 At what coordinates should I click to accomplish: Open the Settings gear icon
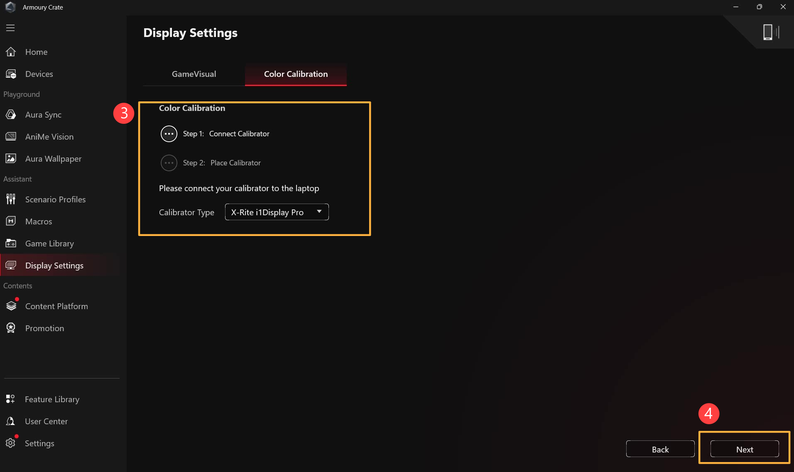pos(11,443)
